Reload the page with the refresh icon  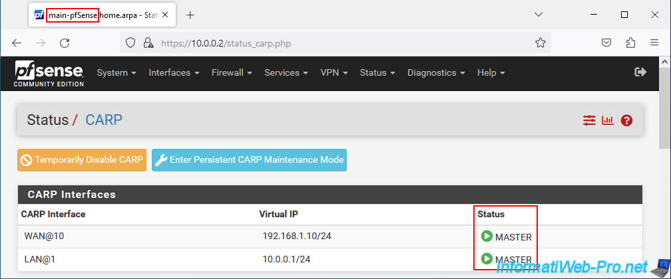[x=65, y=43]
